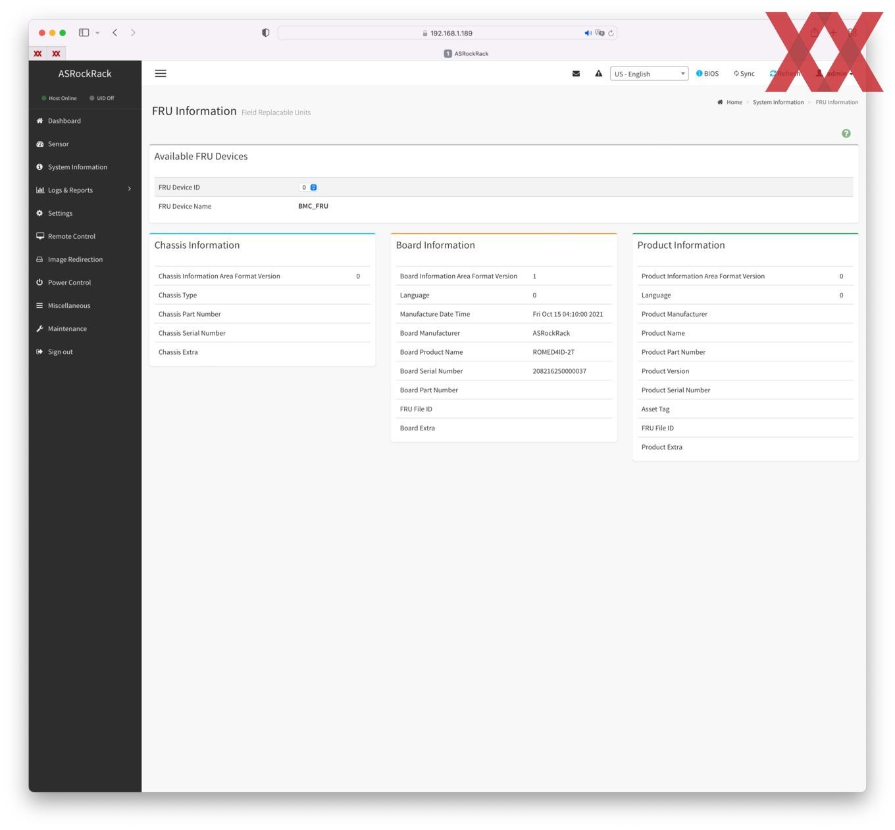This screenshot has height=830, width=895.
Task: Toggle the Safari sidebar button
Action: [84, 32]
